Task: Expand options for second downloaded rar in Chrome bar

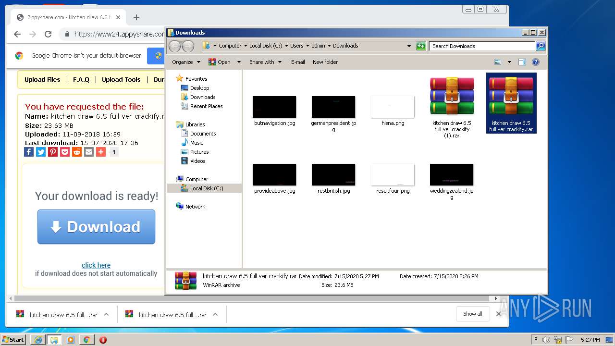Action: [x=215, y=315]
